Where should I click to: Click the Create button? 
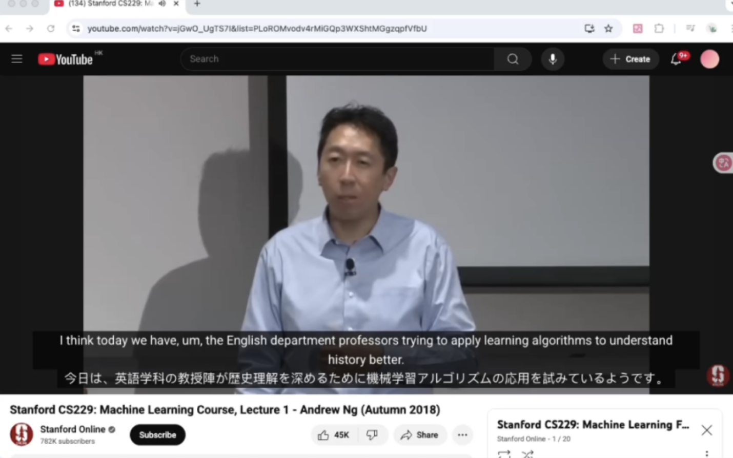[630, 59]
